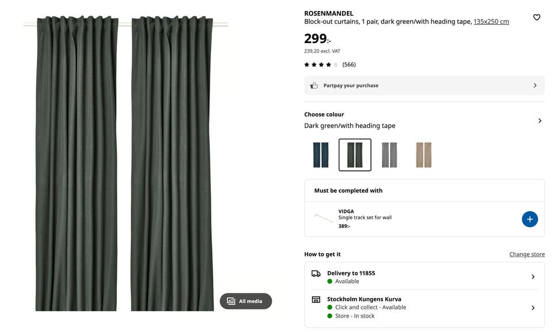553x332 pixels.
Task: Select the dark blue curtain colour
Action: pos(321,155)
